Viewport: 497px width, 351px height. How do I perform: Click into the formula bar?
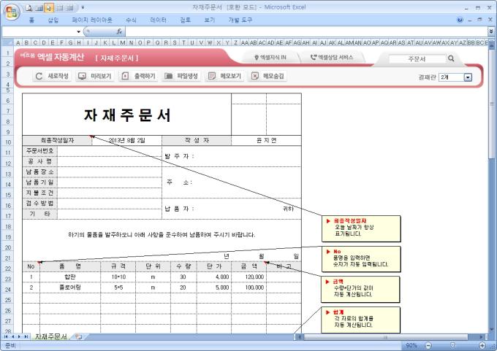point(306,31)
